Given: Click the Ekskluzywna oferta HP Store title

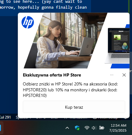Looking at the screenshot, I should [x=52, y=75].
